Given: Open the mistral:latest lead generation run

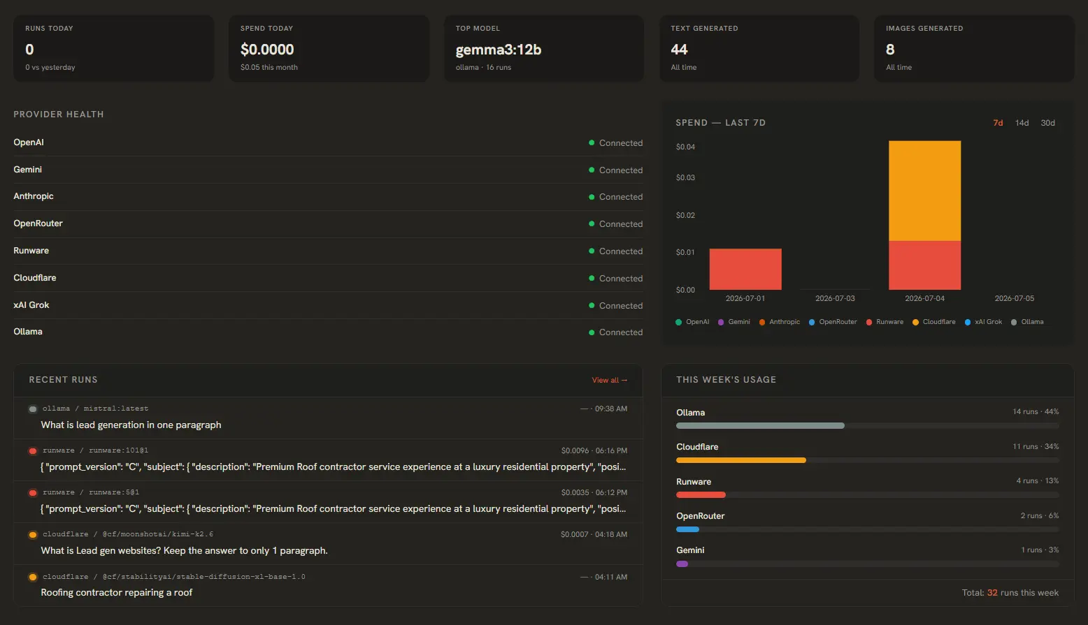Looking at the screenshot, I should click(x=328, y=418).
